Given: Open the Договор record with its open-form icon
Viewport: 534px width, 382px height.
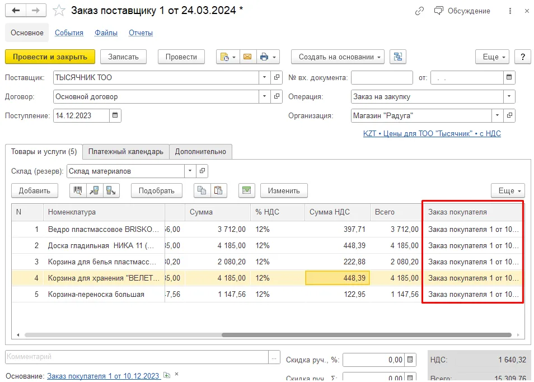Looking at the screenshot, I should [277, 96].
